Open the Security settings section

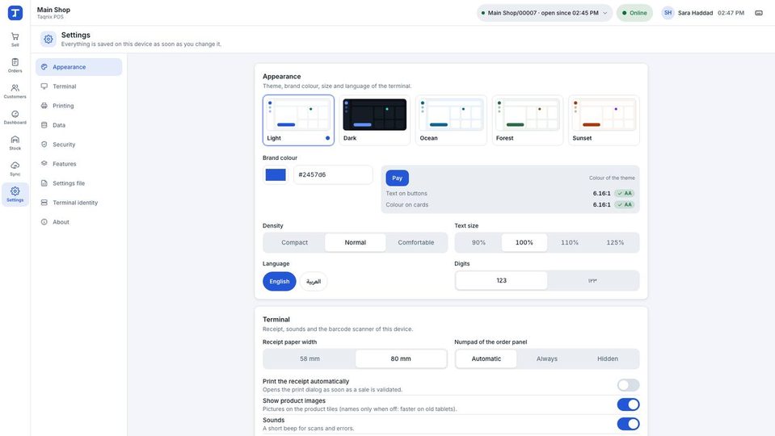click(78, 145)
